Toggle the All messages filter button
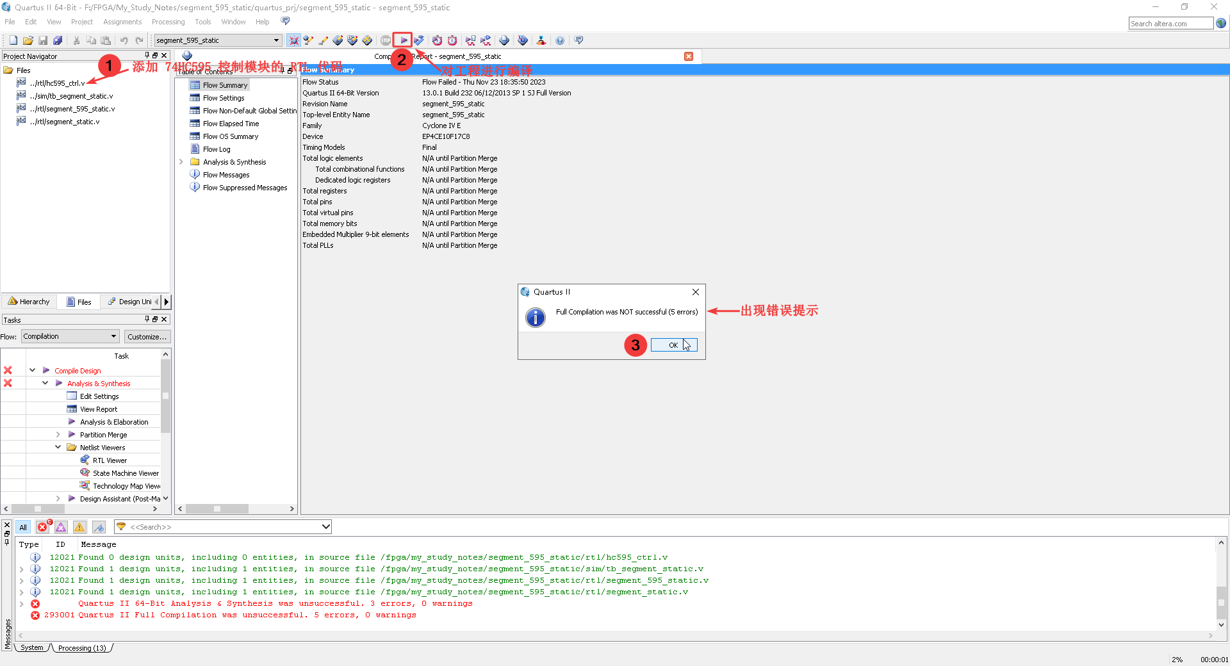Image resolution: width=1230 pixels, height=666 pixels. 23,527
